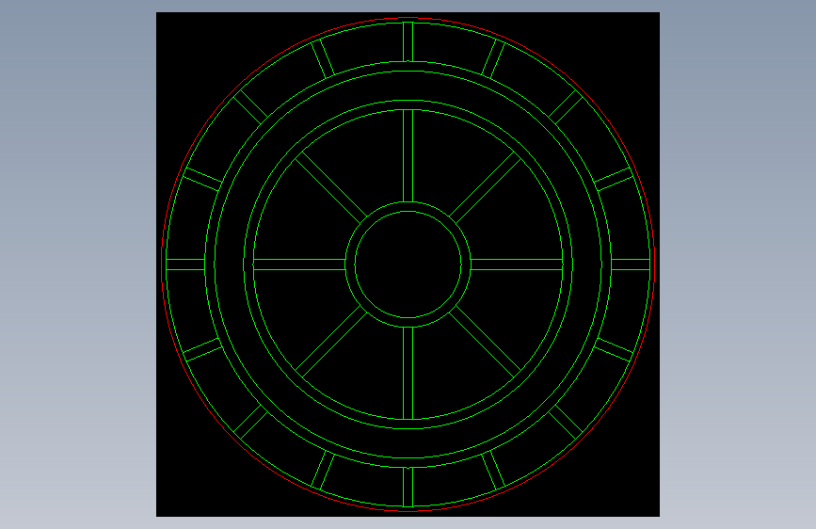Pick the horizontal spoke right of the hub

(x=517, y=264)
